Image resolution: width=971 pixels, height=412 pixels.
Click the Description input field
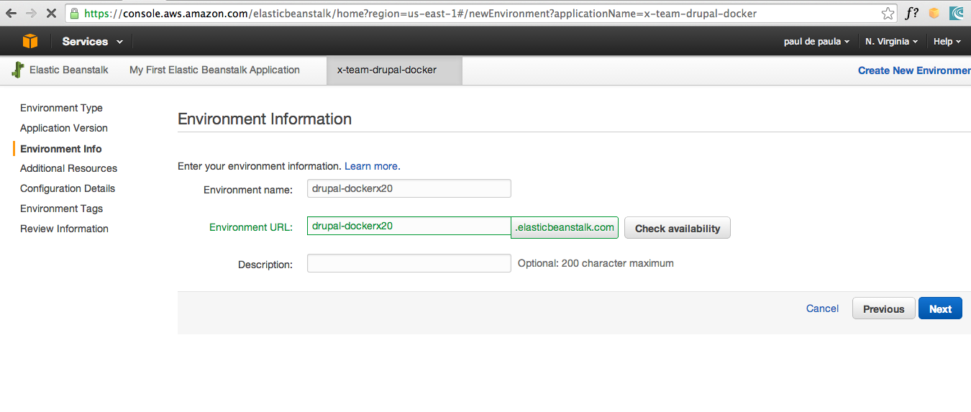[409, 263]
